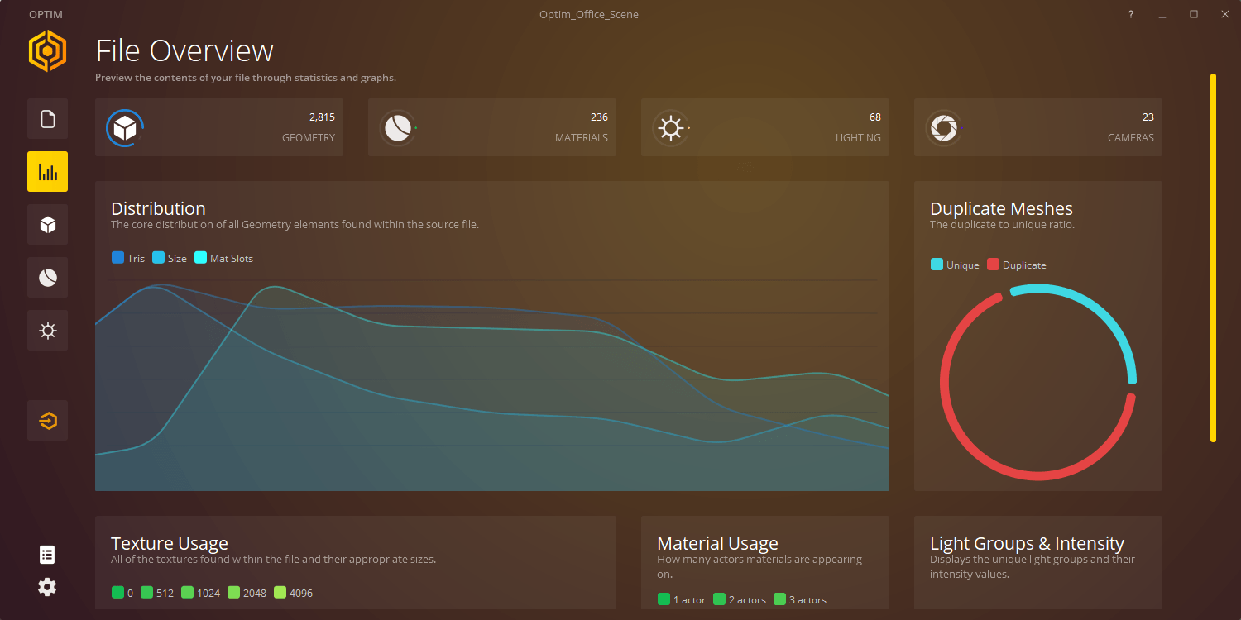Open the file info page in the sidebar
1241x620 pixels.
[x=47, y=118]
